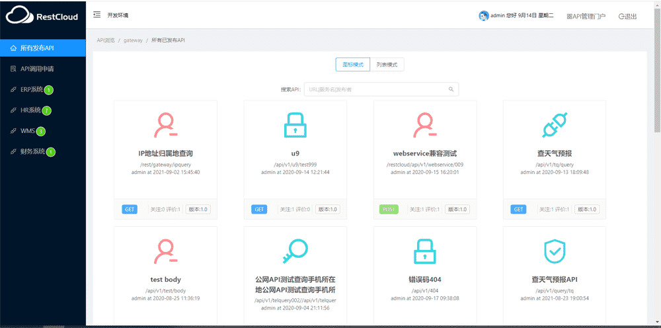
Task: Open the HR系统 sidebar category
Action: [30, 110]
